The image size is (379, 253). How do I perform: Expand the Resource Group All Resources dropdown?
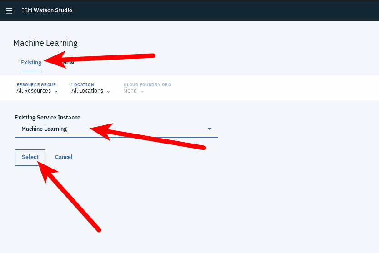[x=37, y=91]
